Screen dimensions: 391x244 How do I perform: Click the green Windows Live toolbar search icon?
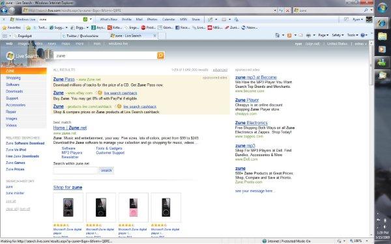85,19
